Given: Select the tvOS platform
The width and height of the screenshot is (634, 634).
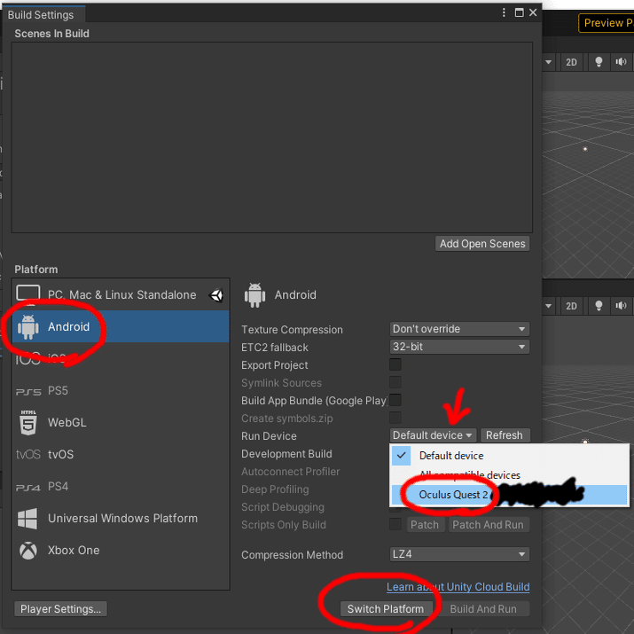Looking at the screenshot, I should pos(121,454).
